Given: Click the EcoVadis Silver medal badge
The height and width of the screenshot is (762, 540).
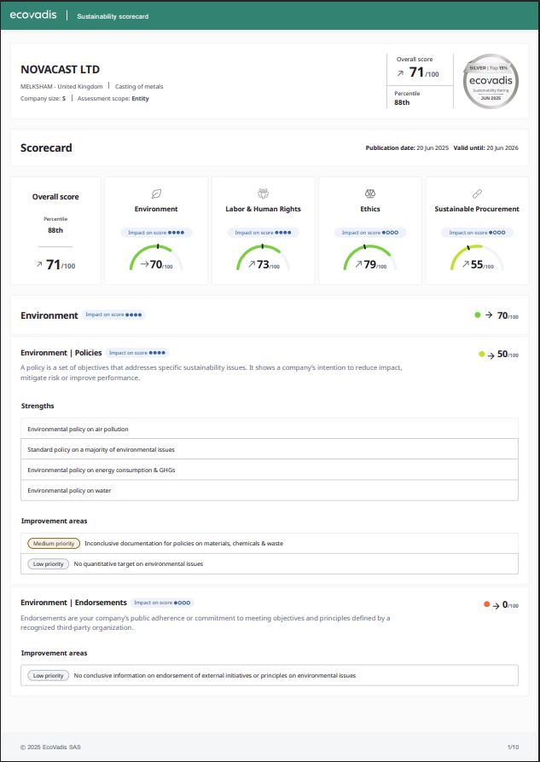Looking at the screenshot, I should 489,83.
